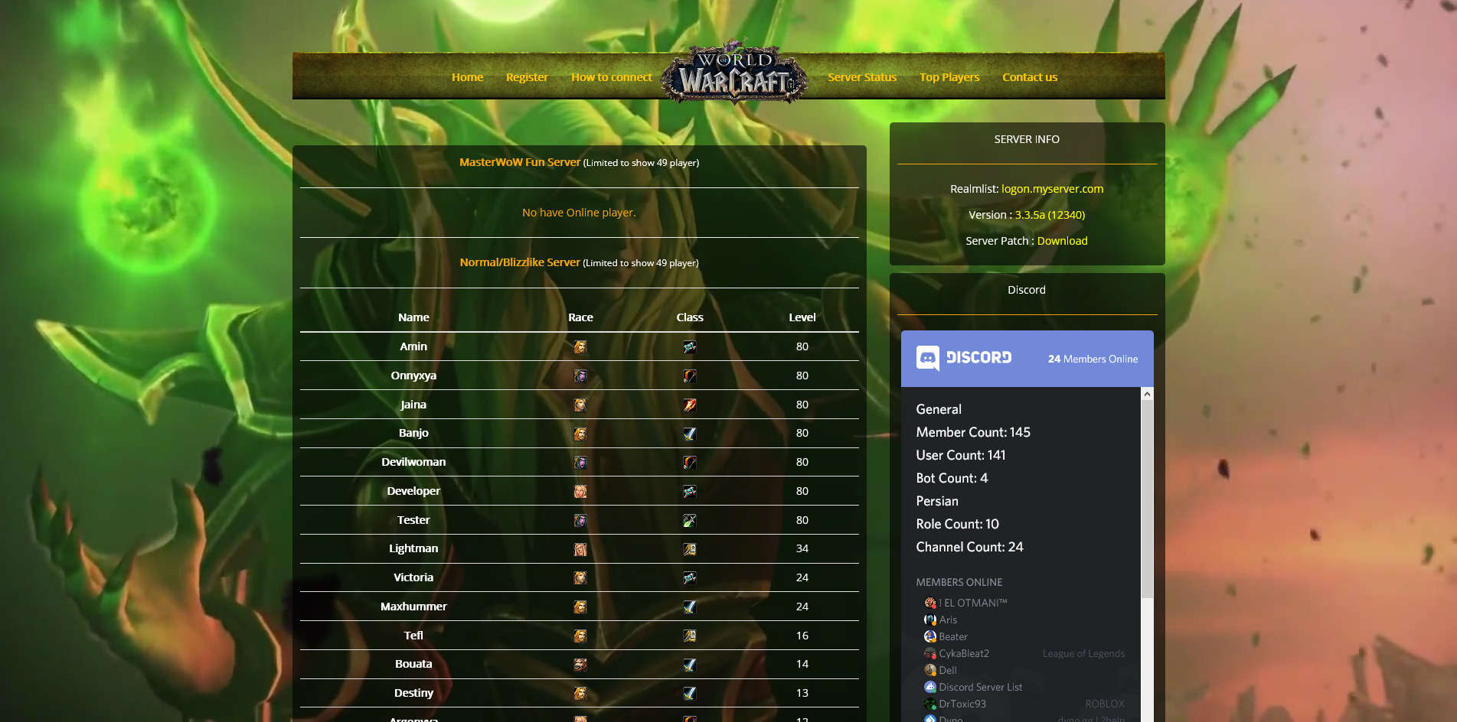1457x722 pixels.
Task: Click Tester's class icon
Action: [690, 521]
